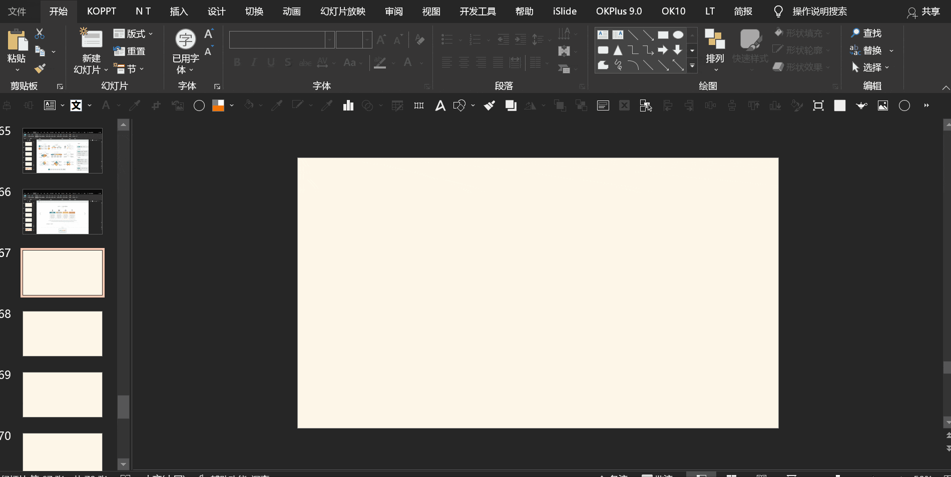Open the selection pane icon with cursor
This screenshot has width=951, height=477.
pyautogui.click(x=646, y=105)
